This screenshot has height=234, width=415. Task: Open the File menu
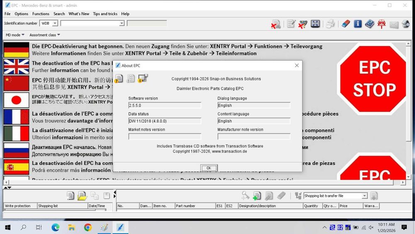[7, 14]
